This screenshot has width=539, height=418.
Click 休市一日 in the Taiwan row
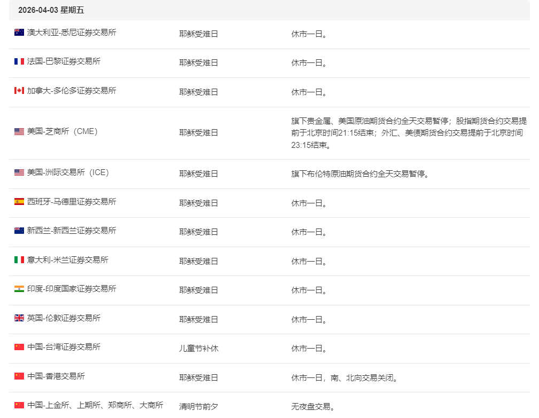309,348
